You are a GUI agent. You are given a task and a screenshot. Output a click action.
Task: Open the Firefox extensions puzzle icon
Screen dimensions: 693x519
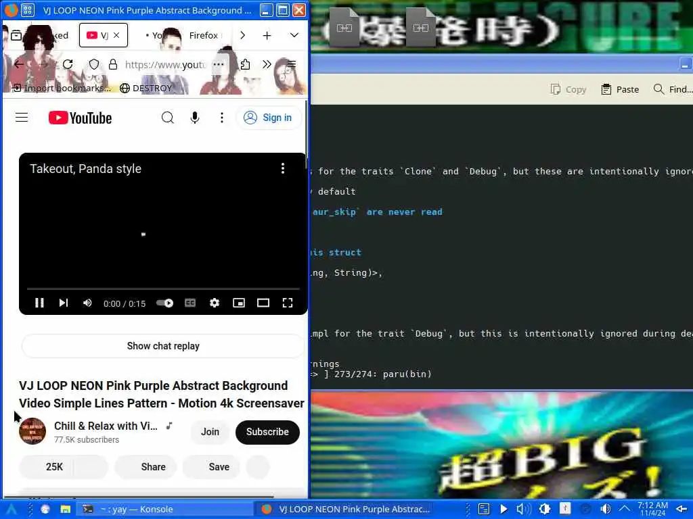point(245,64)
